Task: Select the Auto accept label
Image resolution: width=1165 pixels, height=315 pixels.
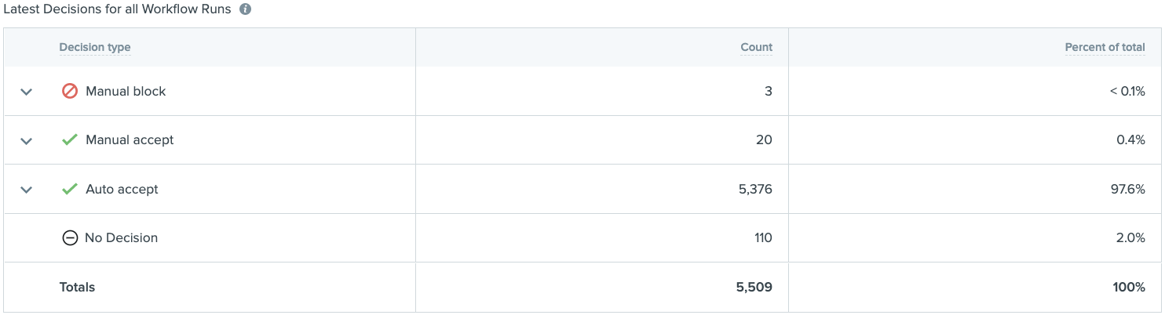Action: click(122, 189)
